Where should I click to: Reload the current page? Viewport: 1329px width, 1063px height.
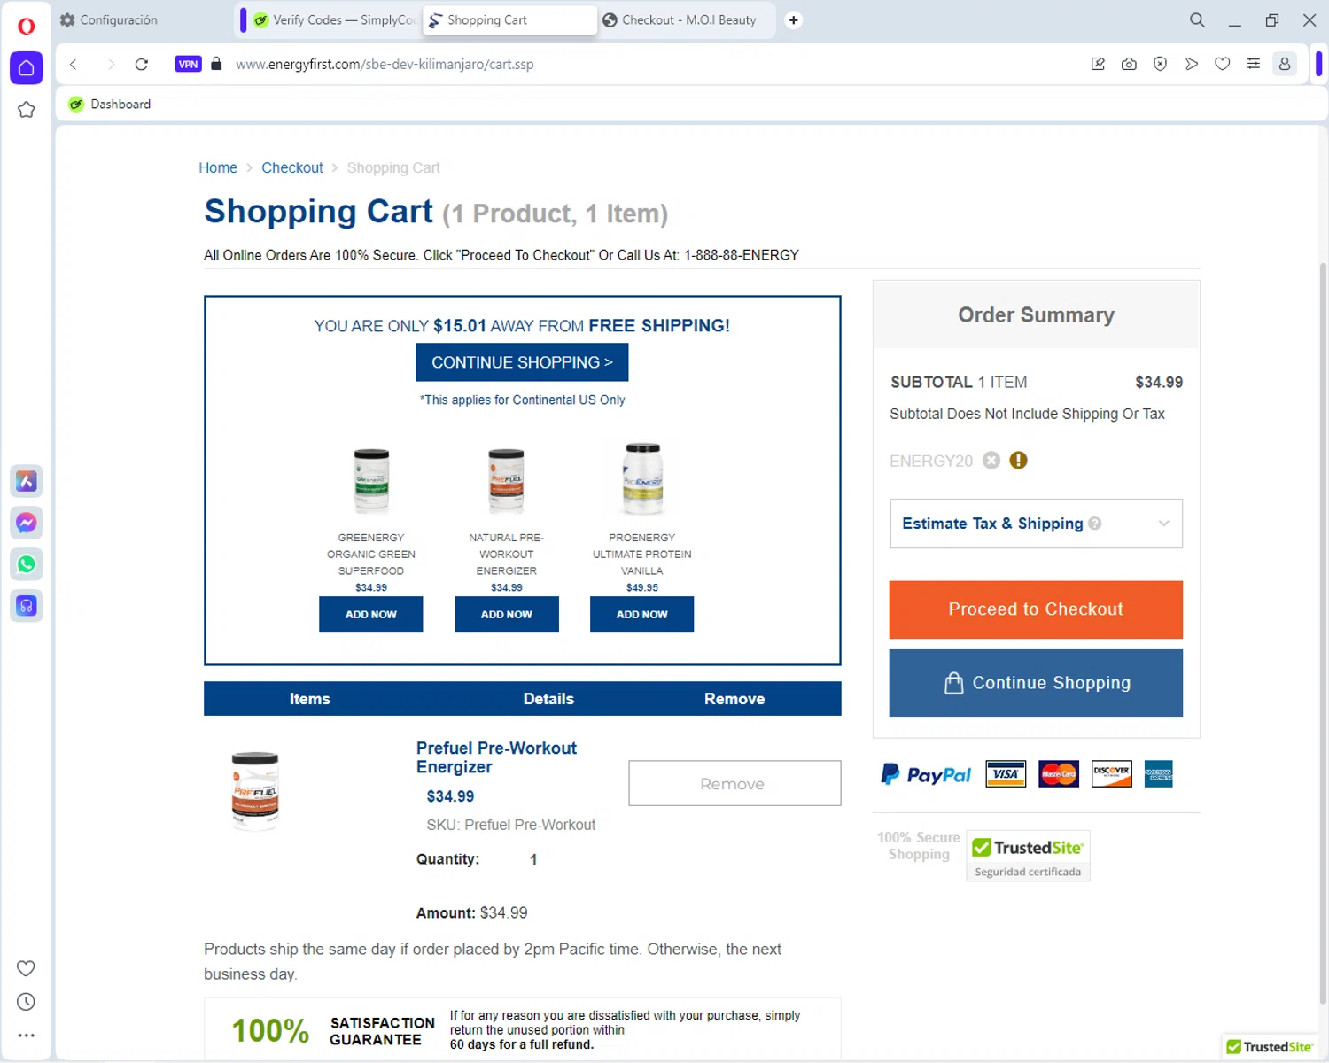[x=142, y=64]
